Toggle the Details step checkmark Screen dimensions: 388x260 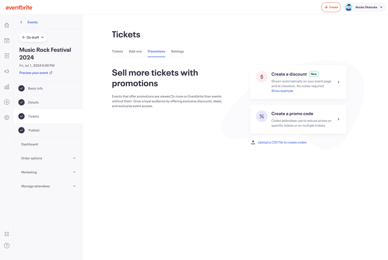click(x=21, y=102)
